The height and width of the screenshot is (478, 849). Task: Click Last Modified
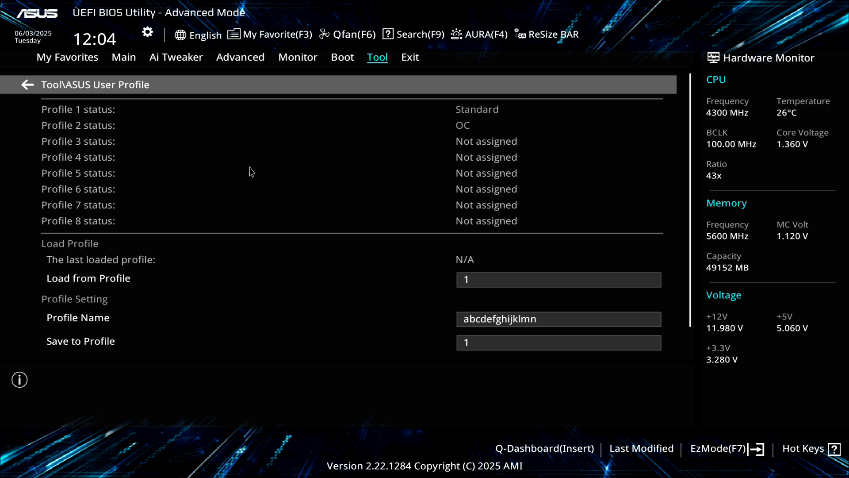641,449
